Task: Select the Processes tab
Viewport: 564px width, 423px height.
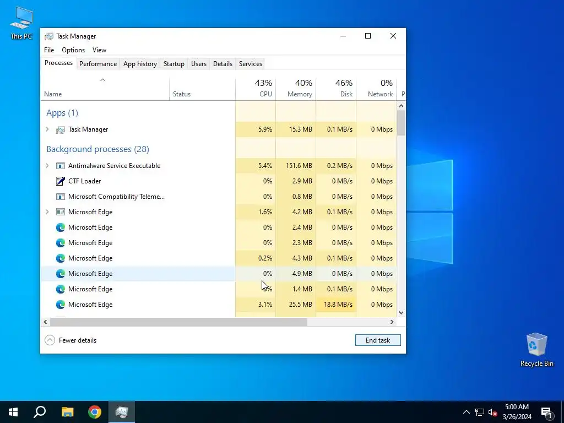Action: [58, 63]
